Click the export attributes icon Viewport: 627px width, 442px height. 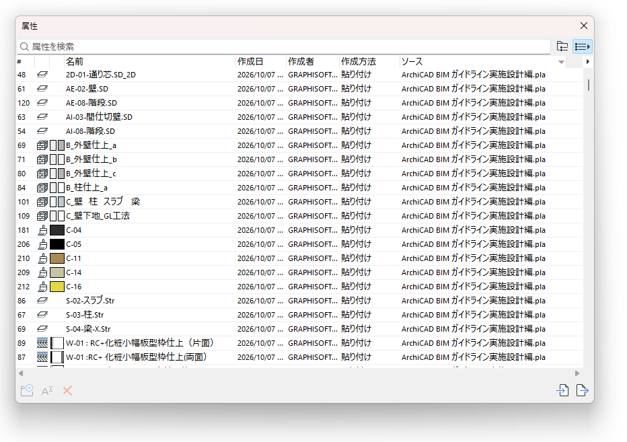pyautogui.click(x=582, y=390)
